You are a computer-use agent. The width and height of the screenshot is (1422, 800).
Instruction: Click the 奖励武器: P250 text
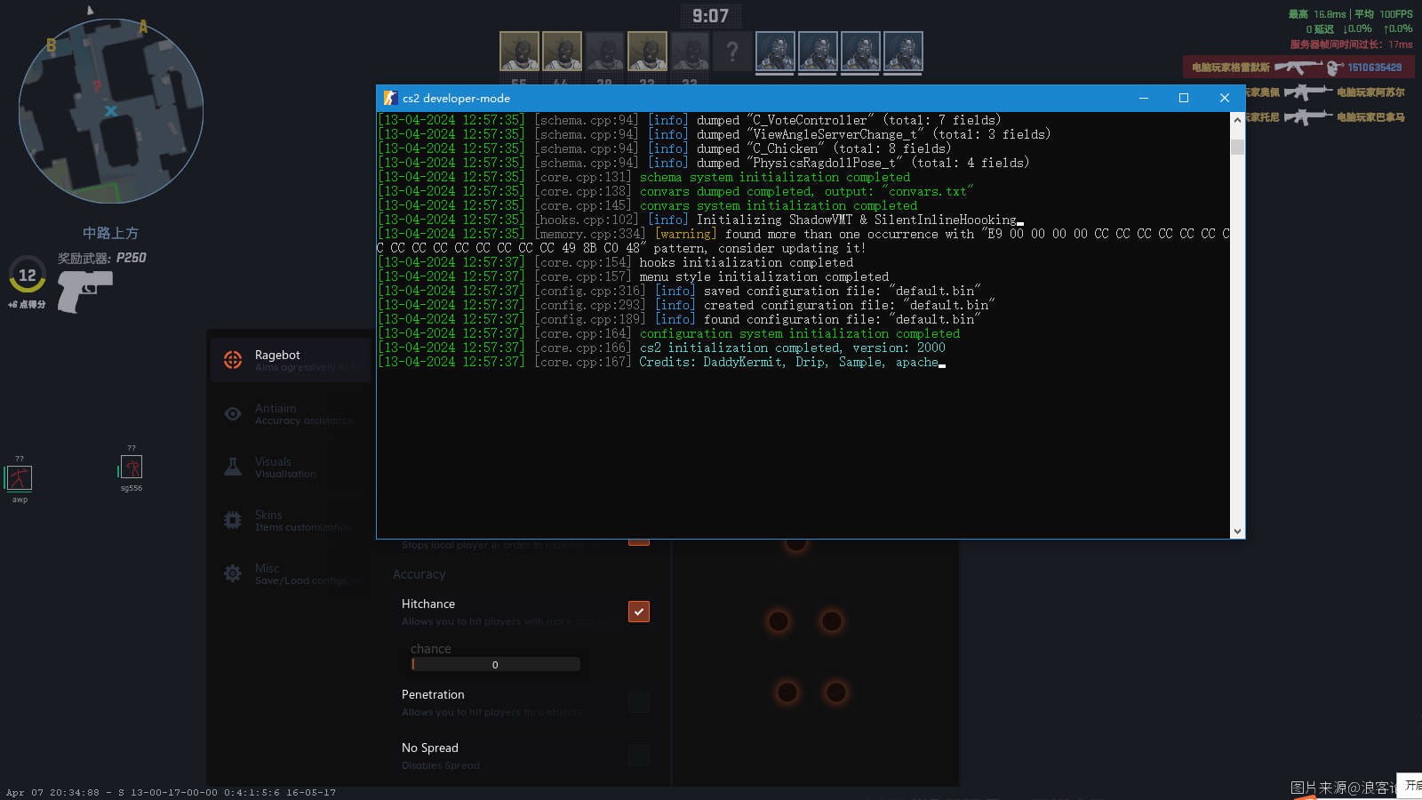point(102,258)
